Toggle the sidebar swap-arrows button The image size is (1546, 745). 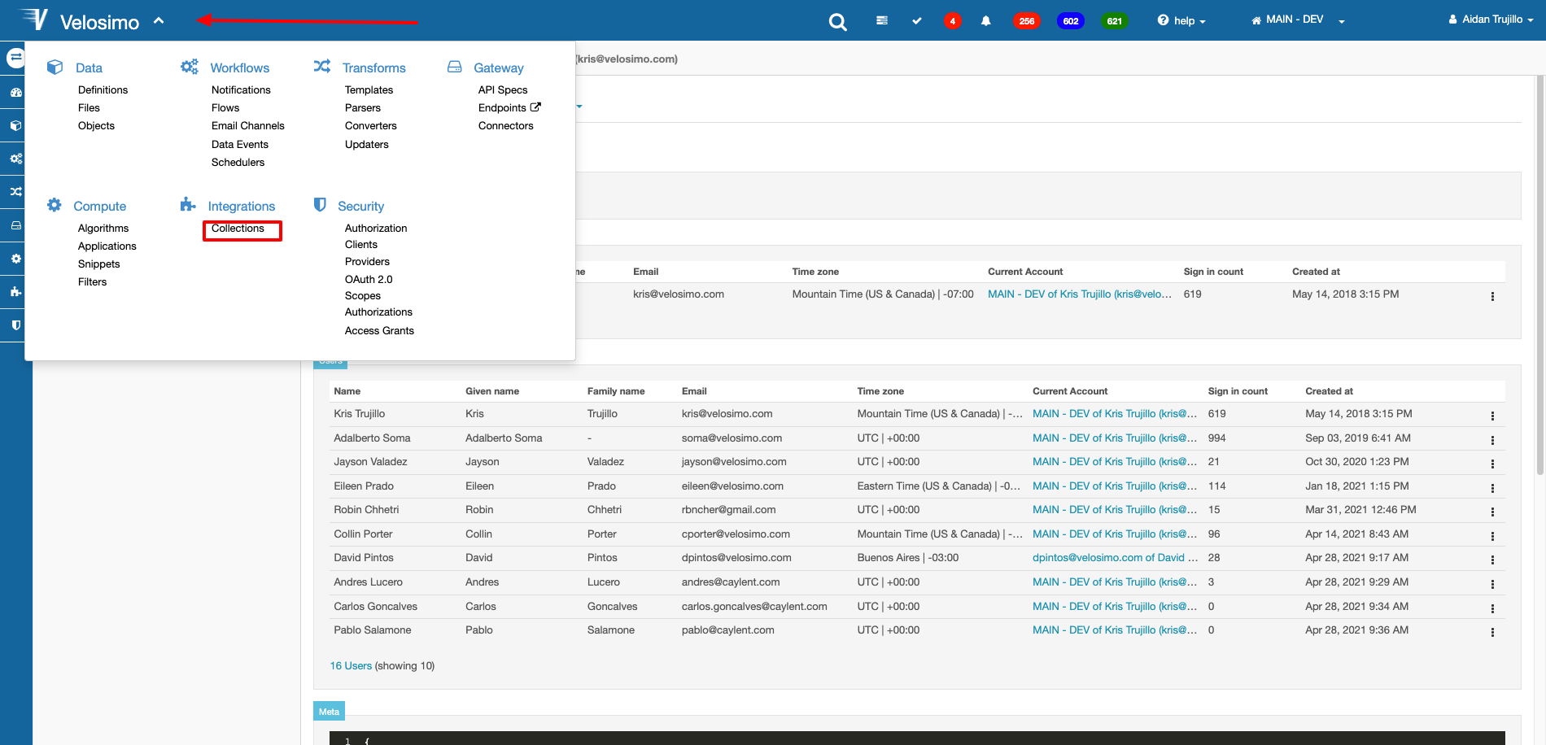pyautogui.click(x=15, y=58)
